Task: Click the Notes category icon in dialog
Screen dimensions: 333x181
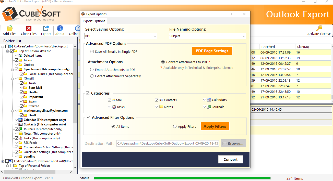Action: 161,107
